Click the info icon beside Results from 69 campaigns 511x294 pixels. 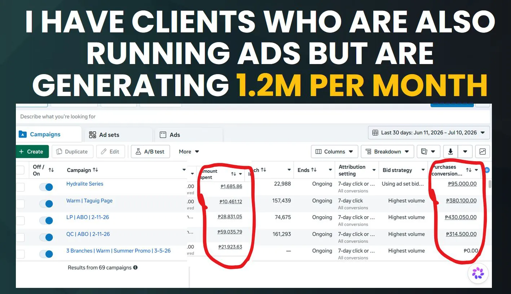coord(135,268)
